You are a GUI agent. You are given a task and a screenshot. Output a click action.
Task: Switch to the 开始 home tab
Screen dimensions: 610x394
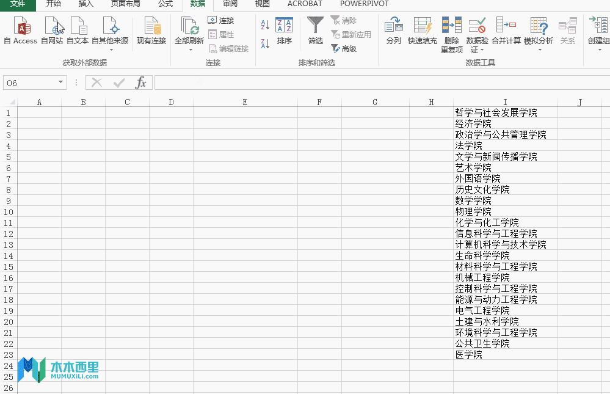[x=54, y=4]
